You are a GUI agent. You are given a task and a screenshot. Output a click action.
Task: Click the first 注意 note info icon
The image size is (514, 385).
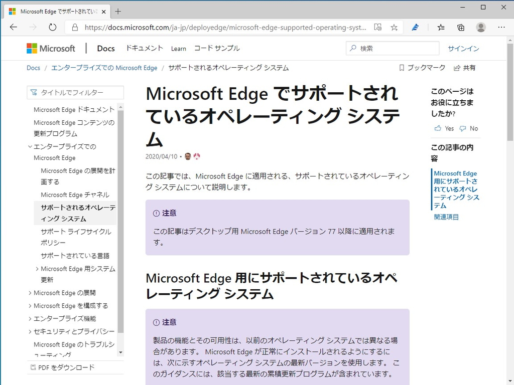click(157, 214)
